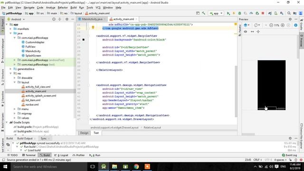Open design surface layers dropdown in Preview
This screenshot has height=171, width=304.
pos(247,25)
